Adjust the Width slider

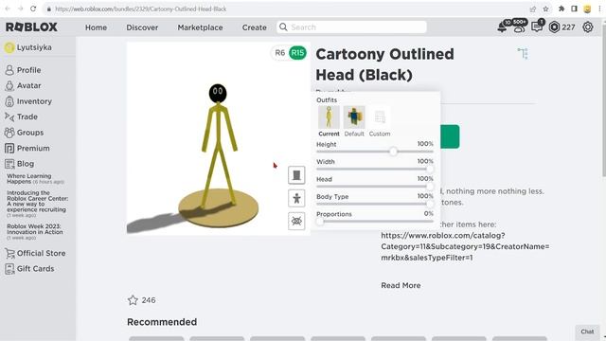click(x=375, y=169)
